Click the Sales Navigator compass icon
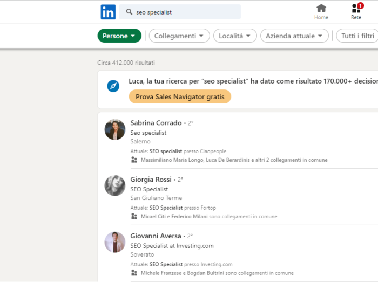This screenshot has width=378, height=283. 113,86
